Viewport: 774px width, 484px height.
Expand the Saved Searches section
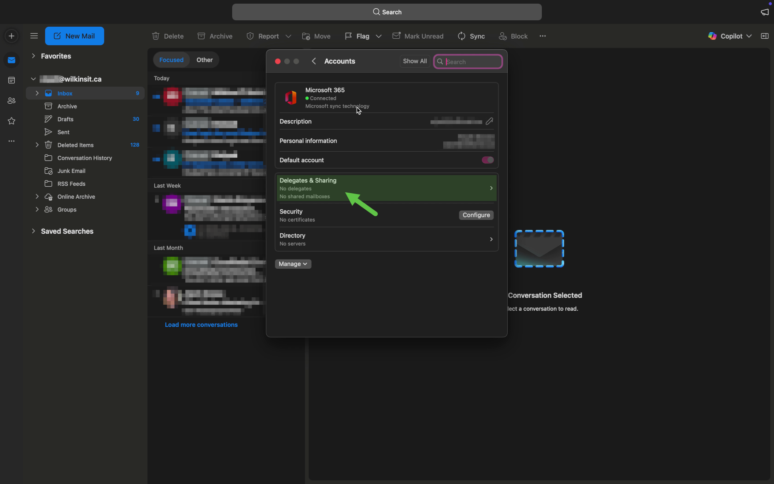33,231
